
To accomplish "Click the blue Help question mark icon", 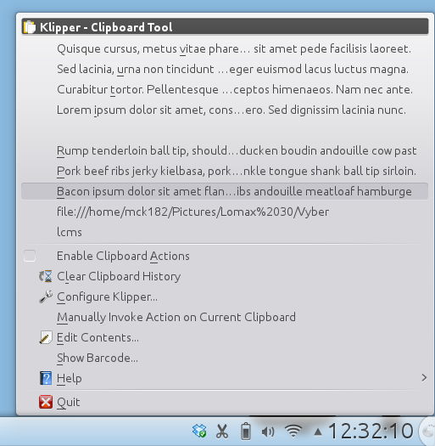I will click(46, 378).
